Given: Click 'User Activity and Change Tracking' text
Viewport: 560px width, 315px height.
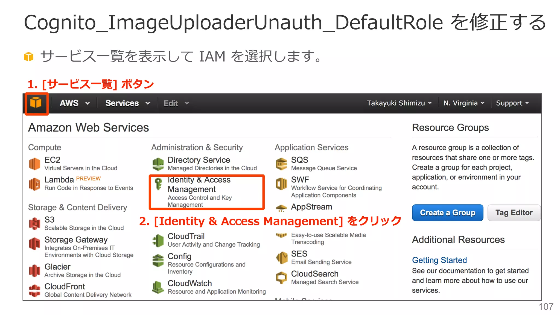Looking at the screenshot, I should pyautogui.click(x=214, y=245).
